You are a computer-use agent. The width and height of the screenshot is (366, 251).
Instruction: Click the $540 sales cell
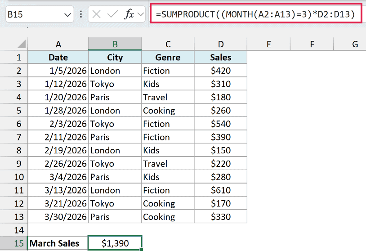221,124
